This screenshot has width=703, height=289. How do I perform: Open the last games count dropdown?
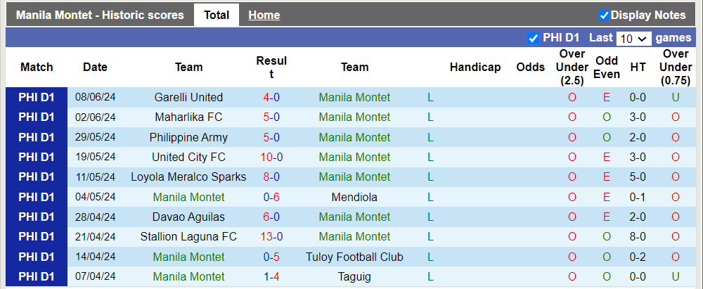pyautogui.click(x=633, y=39)
